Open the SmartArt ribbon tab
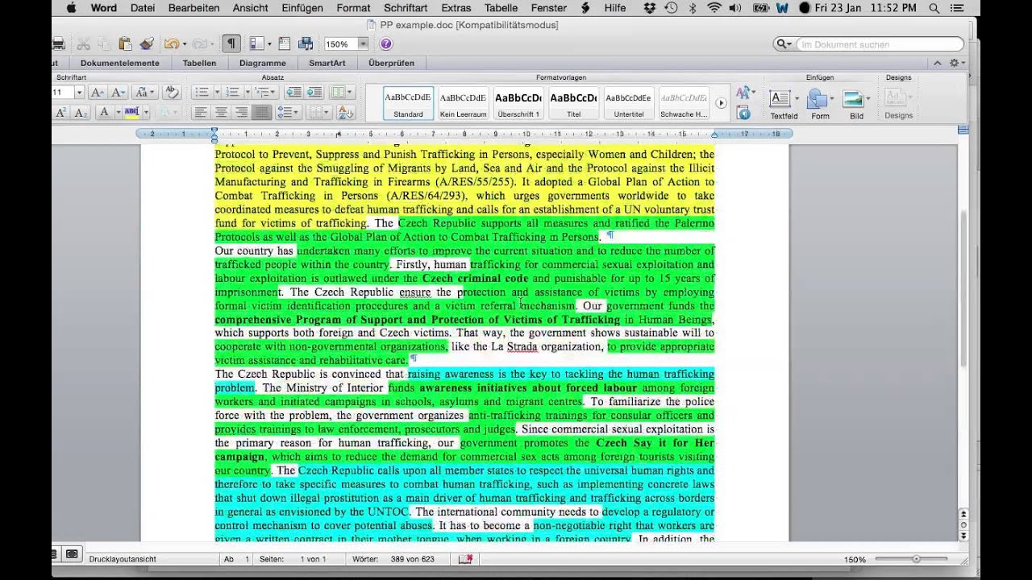The width and height of the screenshot is (1032, 580). (327, 63)
